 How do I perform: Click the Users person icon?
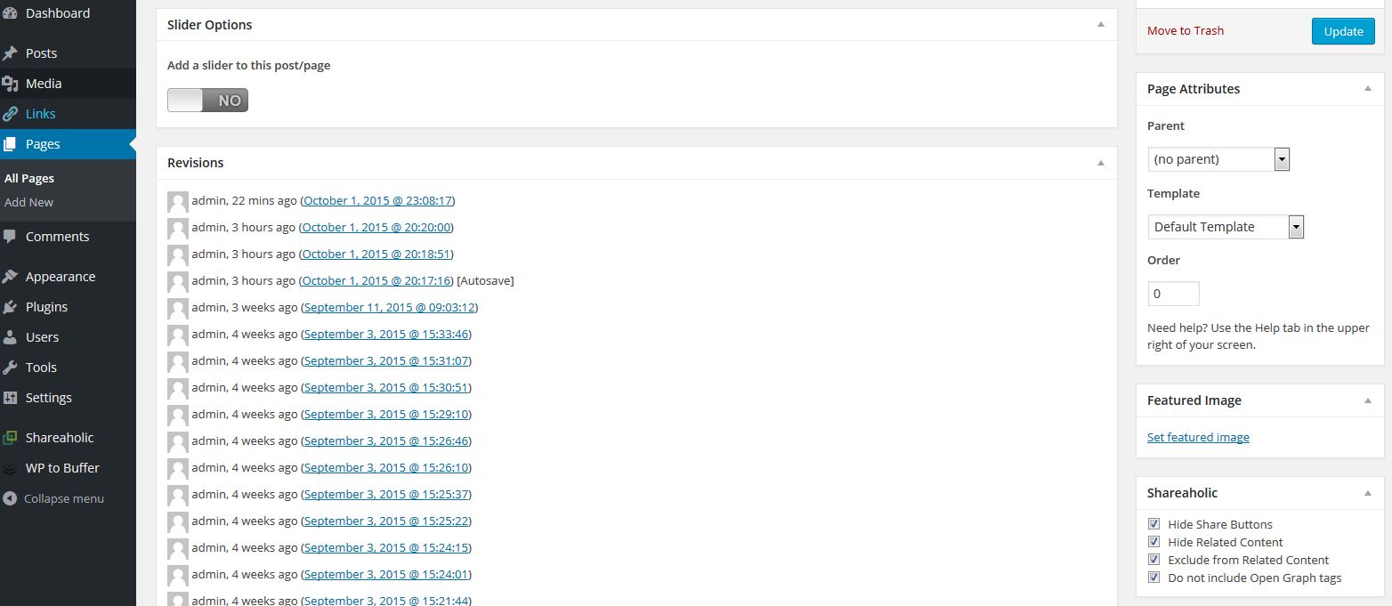click(11, 337)
